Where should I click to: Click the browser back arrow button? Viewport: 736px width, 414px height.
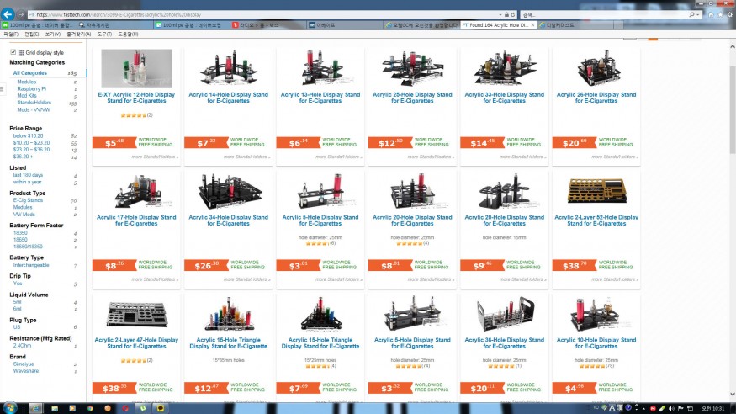click(8, 14)
